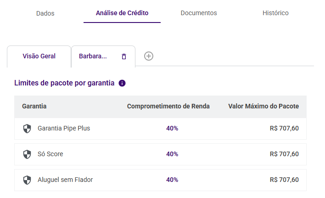
Task: Select the Só Score row label
Action: (50, 154)
